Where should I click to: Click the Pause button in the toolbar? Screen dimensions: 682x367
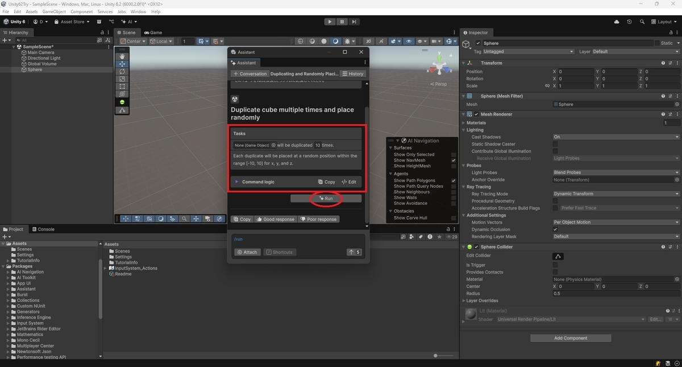(342, 22)
